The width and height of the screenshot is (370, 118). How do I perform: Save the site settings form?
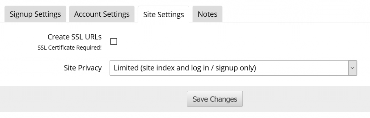(215, 99)
